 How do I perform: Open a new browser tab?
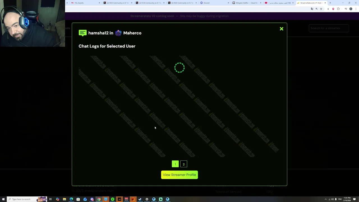tap(330, 3)
